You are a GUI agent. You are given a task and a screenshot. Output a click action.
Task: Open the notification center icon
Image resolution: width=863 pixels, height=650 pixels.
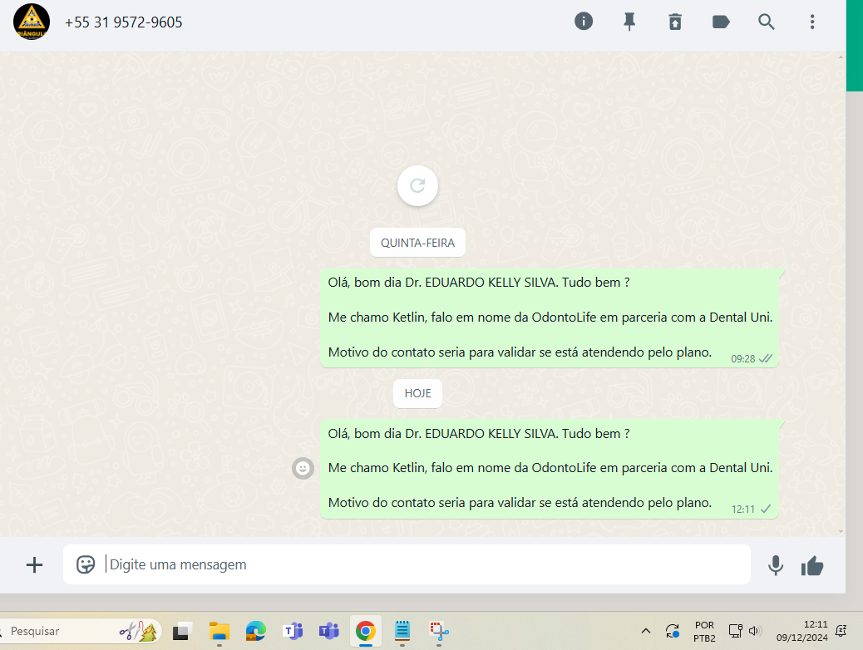[841, 631]
